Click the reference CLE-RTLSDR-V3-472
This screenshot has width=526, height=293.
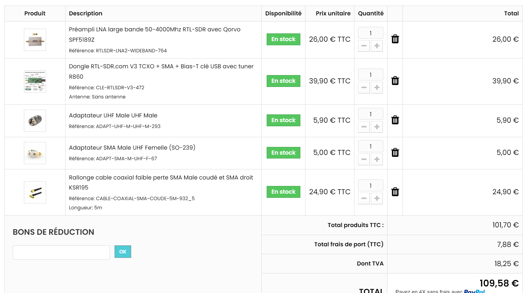[120, 88]
